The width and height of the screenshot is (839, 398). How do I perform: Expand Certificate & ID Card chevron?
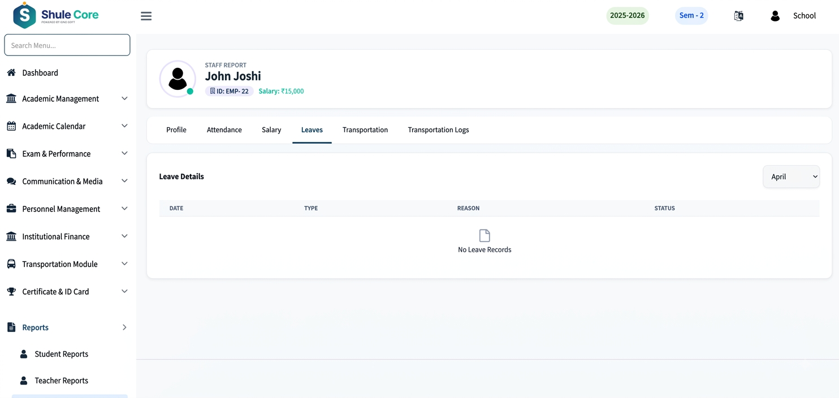[x=124, y=291]
